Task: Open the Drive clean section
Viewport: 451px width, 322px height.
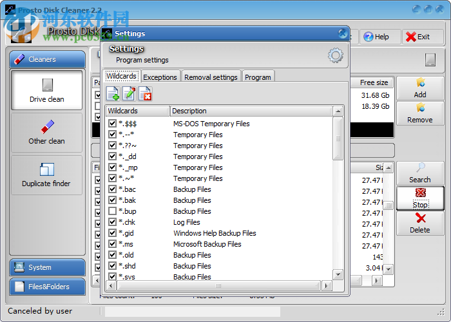Action: pyautogui.click(x=47, y=90)
